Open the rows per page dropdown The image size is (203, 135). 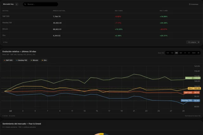coord(193,42)
